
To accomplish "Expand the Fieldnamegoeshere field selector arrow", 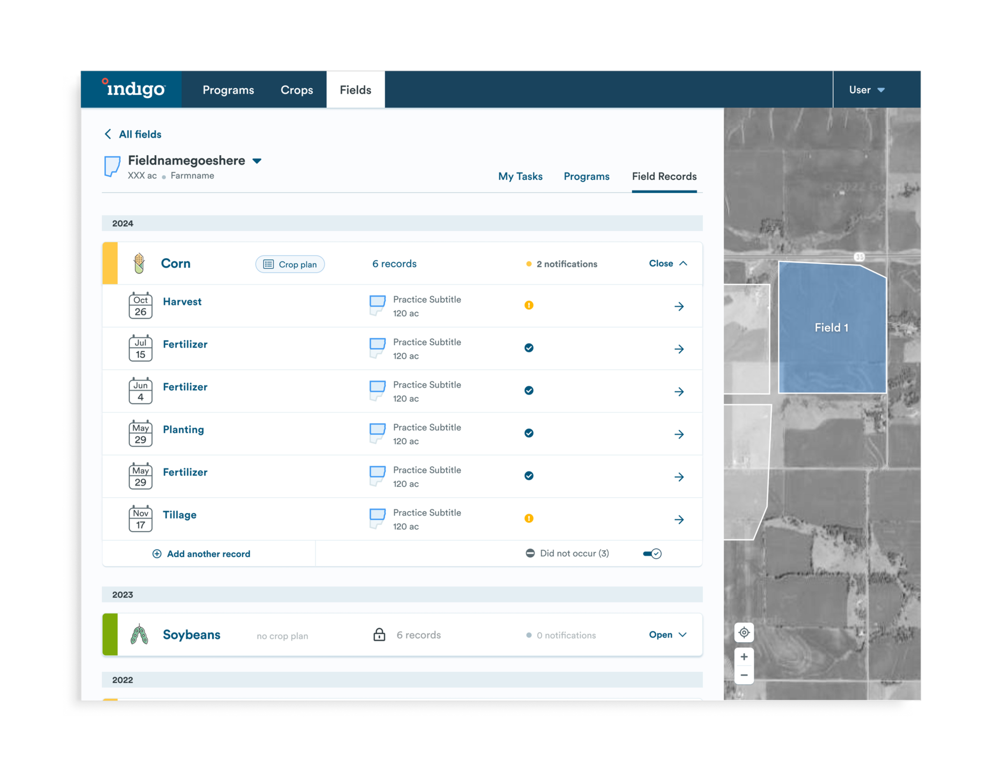I will point(257,161).
